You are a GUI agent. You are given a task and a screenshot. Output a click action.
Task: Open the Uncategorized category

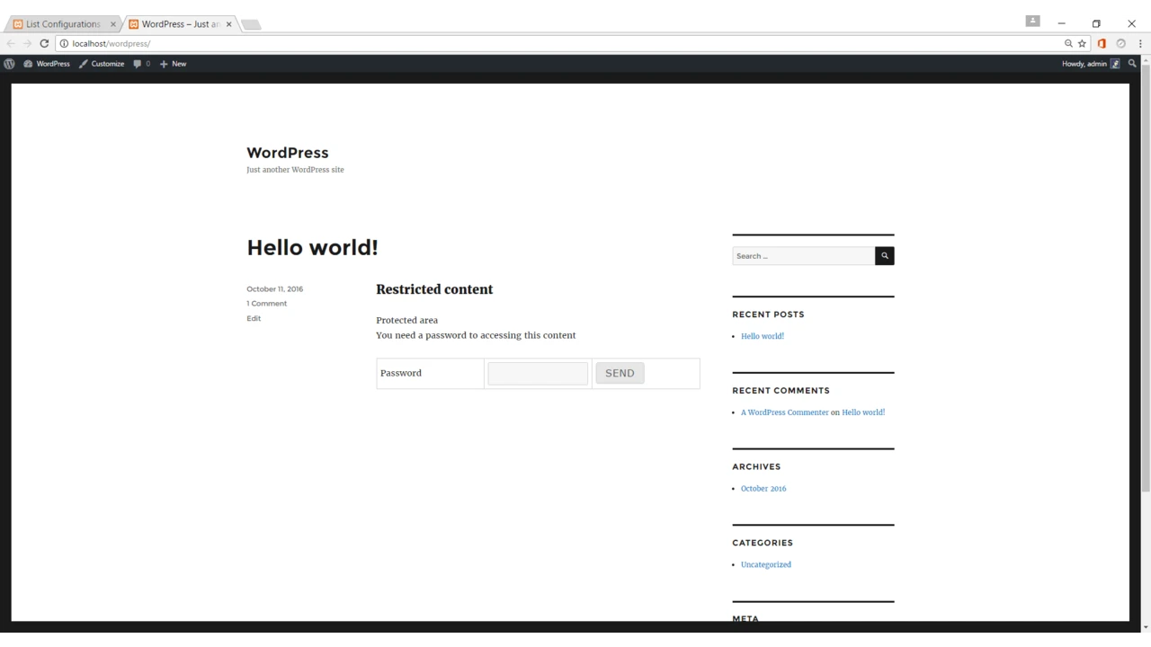pyautogui.click(x=765, y=564)
